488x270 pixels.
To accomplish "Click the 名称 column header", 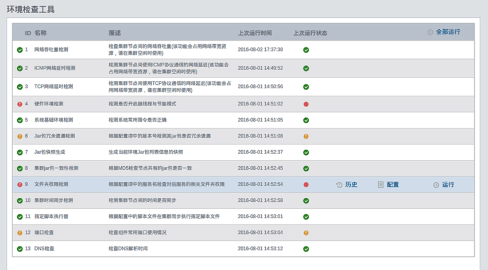I will [x=40, y=33].
